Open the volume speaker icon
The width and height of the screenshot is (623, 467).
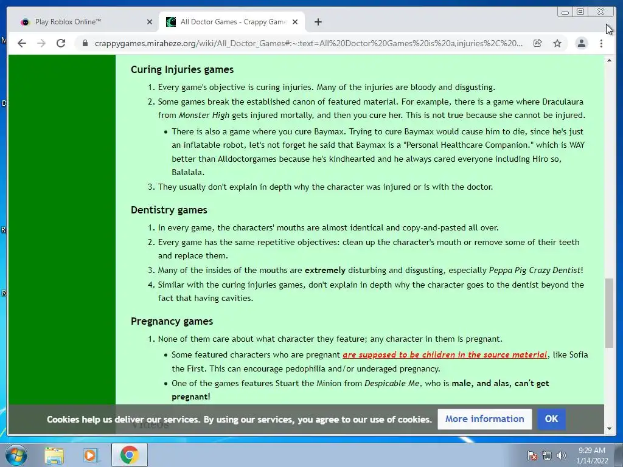561,455
